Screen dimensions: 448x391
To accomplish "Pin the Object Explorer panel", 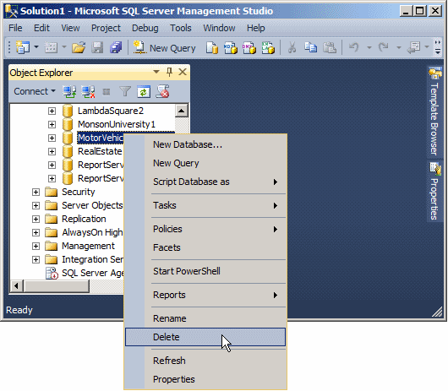I will 169,73.
